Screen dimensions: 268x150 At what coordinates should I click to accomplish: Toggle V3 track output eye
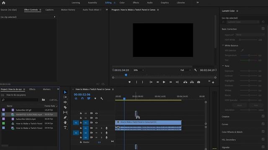pyautogui.click(x=96, y=113)
